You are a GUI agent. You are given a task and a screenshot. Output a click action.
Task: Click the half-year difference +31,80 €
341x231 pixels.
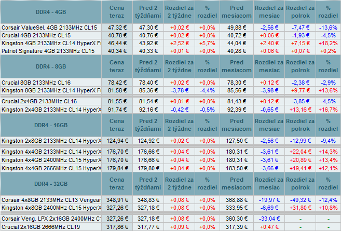[x=301, y=208]
